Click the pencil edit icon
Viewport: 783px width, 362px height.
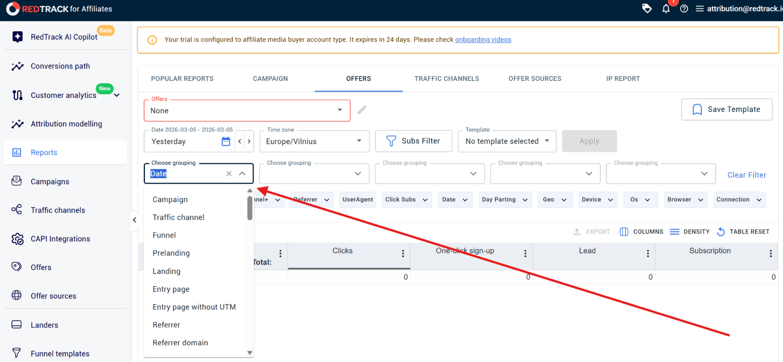coord(362,110)
